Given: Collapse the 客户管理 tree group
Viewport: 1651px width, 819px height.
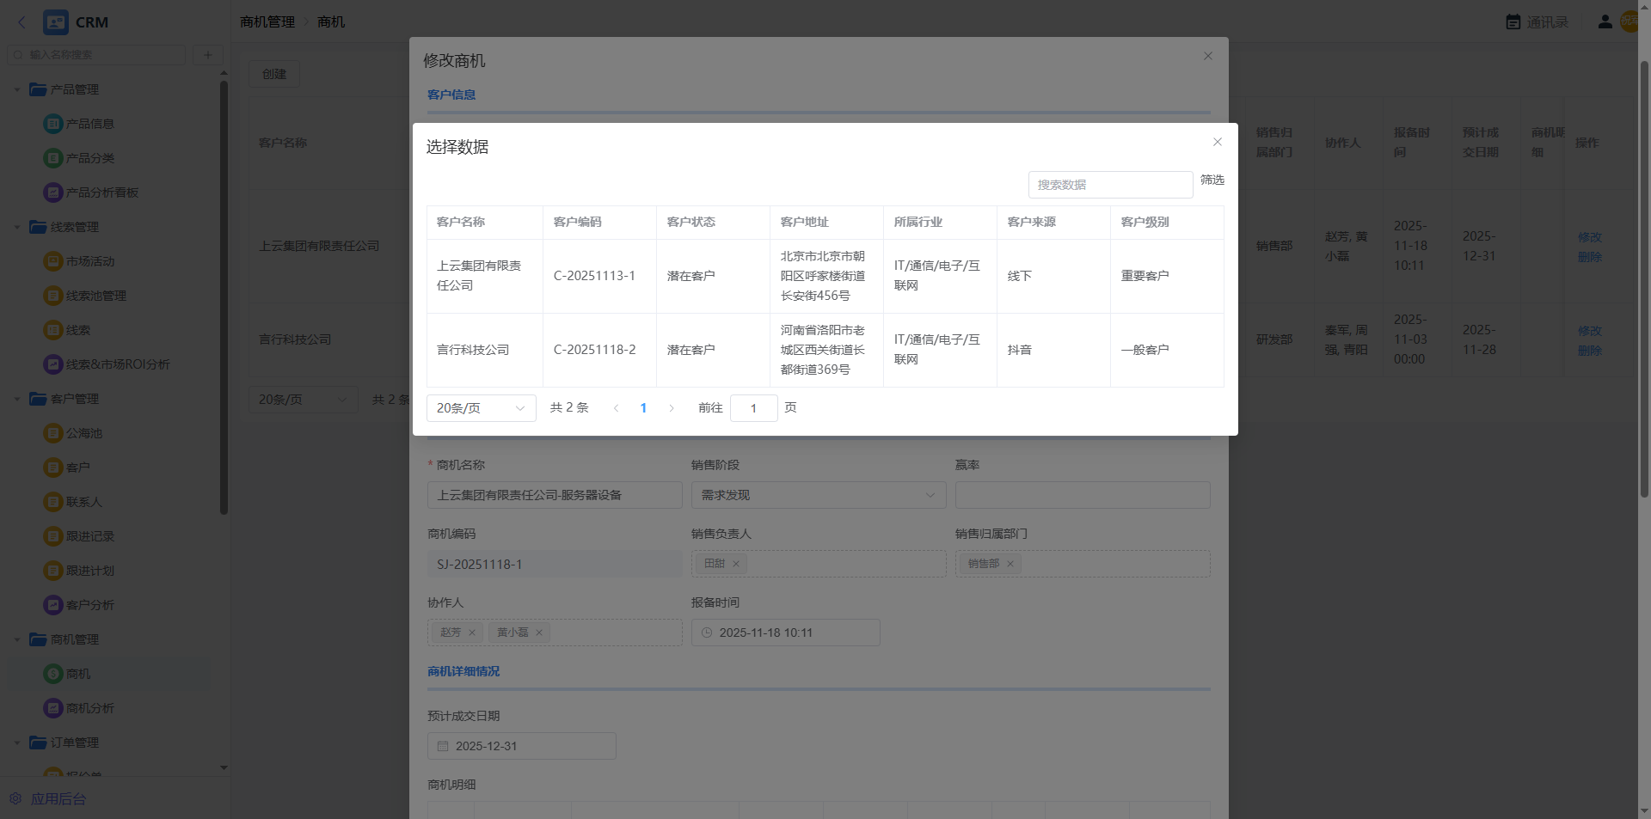Looking at the screenshot, I should click(17, 399).
